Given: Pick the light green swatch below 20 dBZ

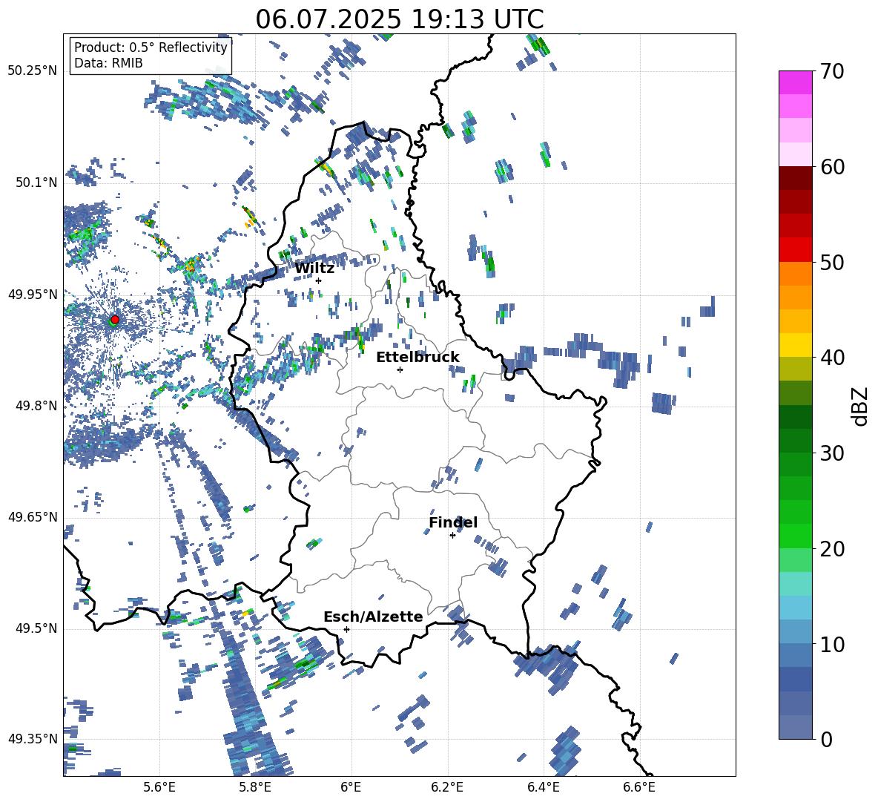Looking at the screenshot, I should (x=795, y=560).
